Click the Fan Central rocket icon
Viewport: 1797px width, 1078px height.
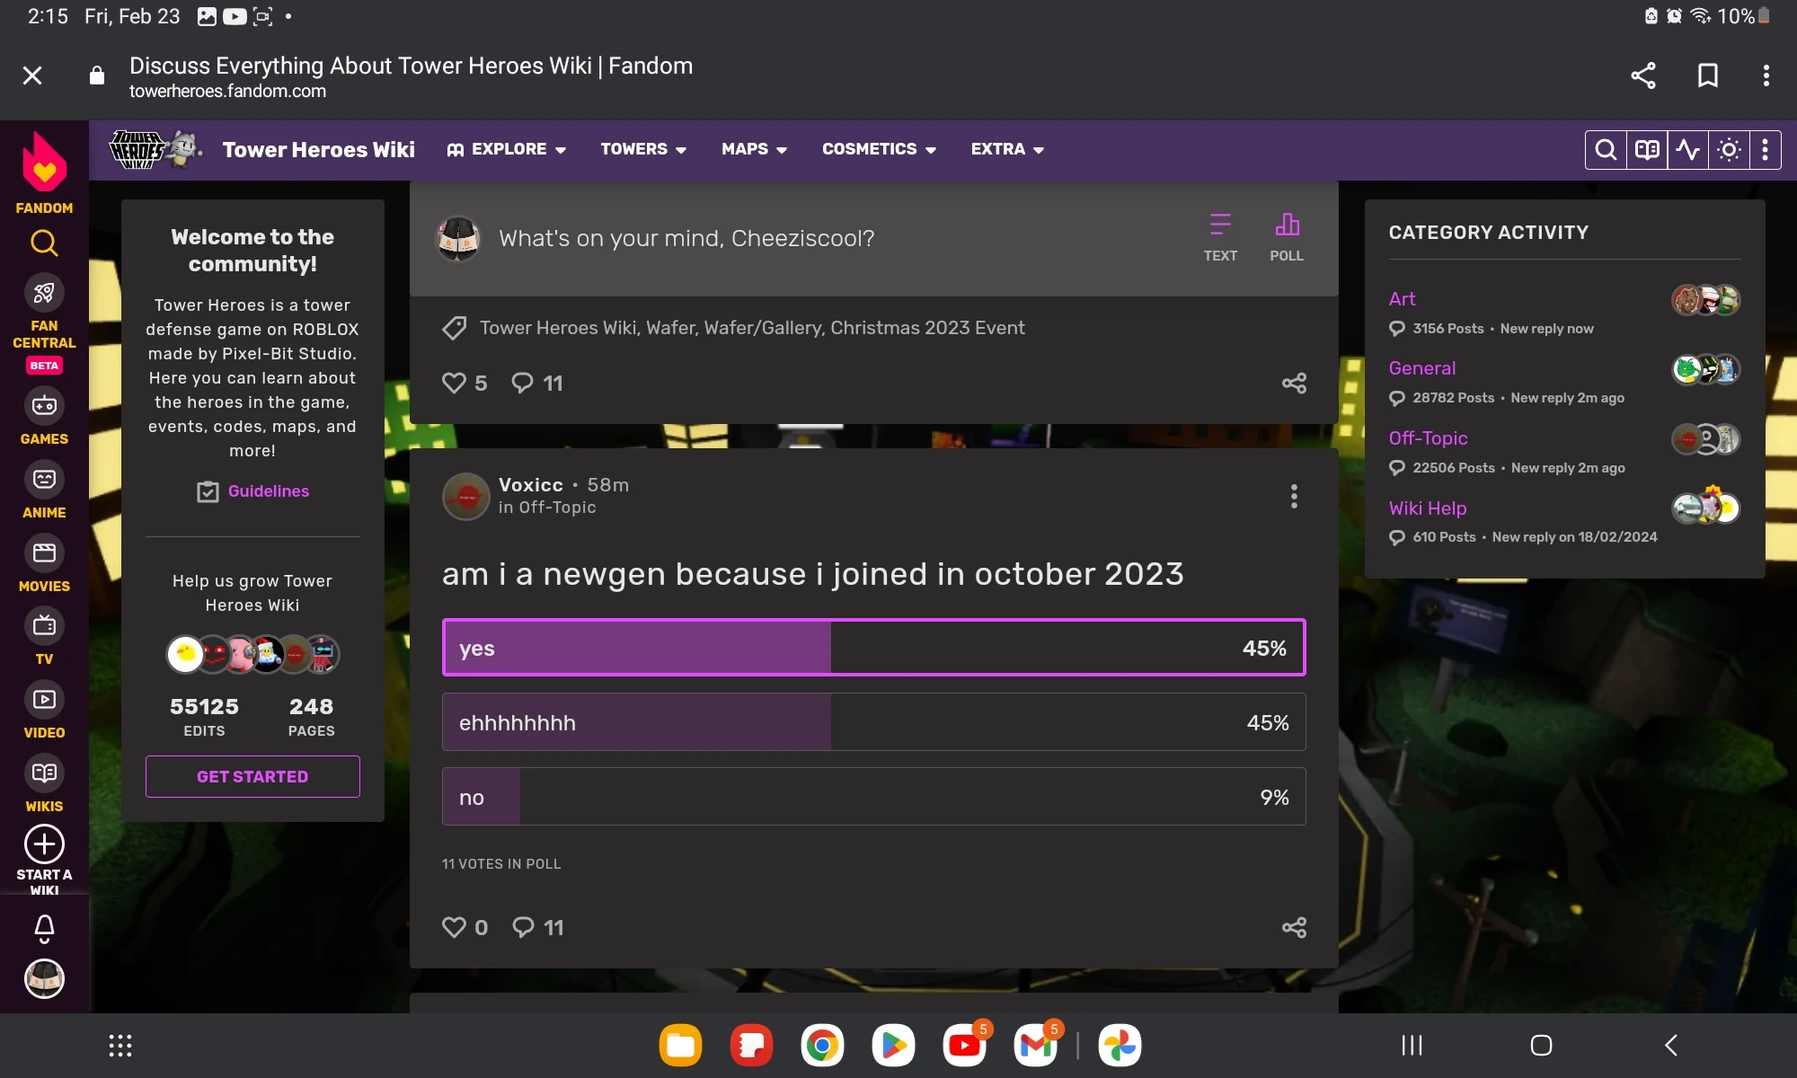pyautogui.click(x=44, y=293)
